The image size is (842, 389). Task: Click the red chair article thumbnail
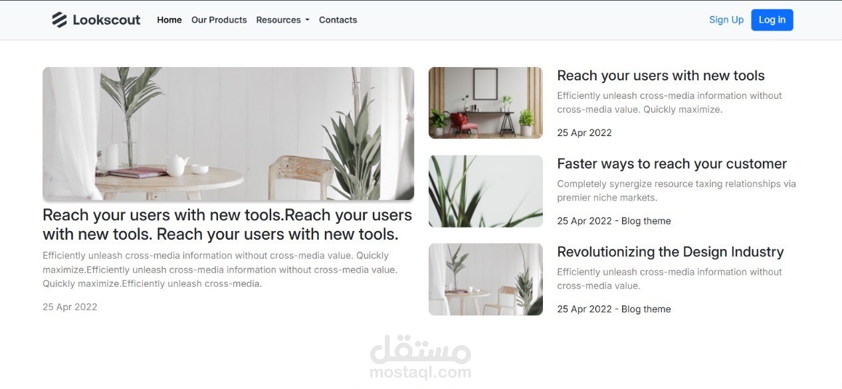point(485,102)
